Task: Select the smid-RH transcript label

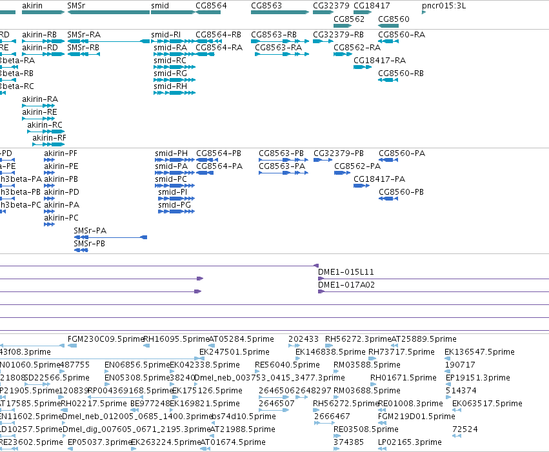Action: (x=170, y=86)
